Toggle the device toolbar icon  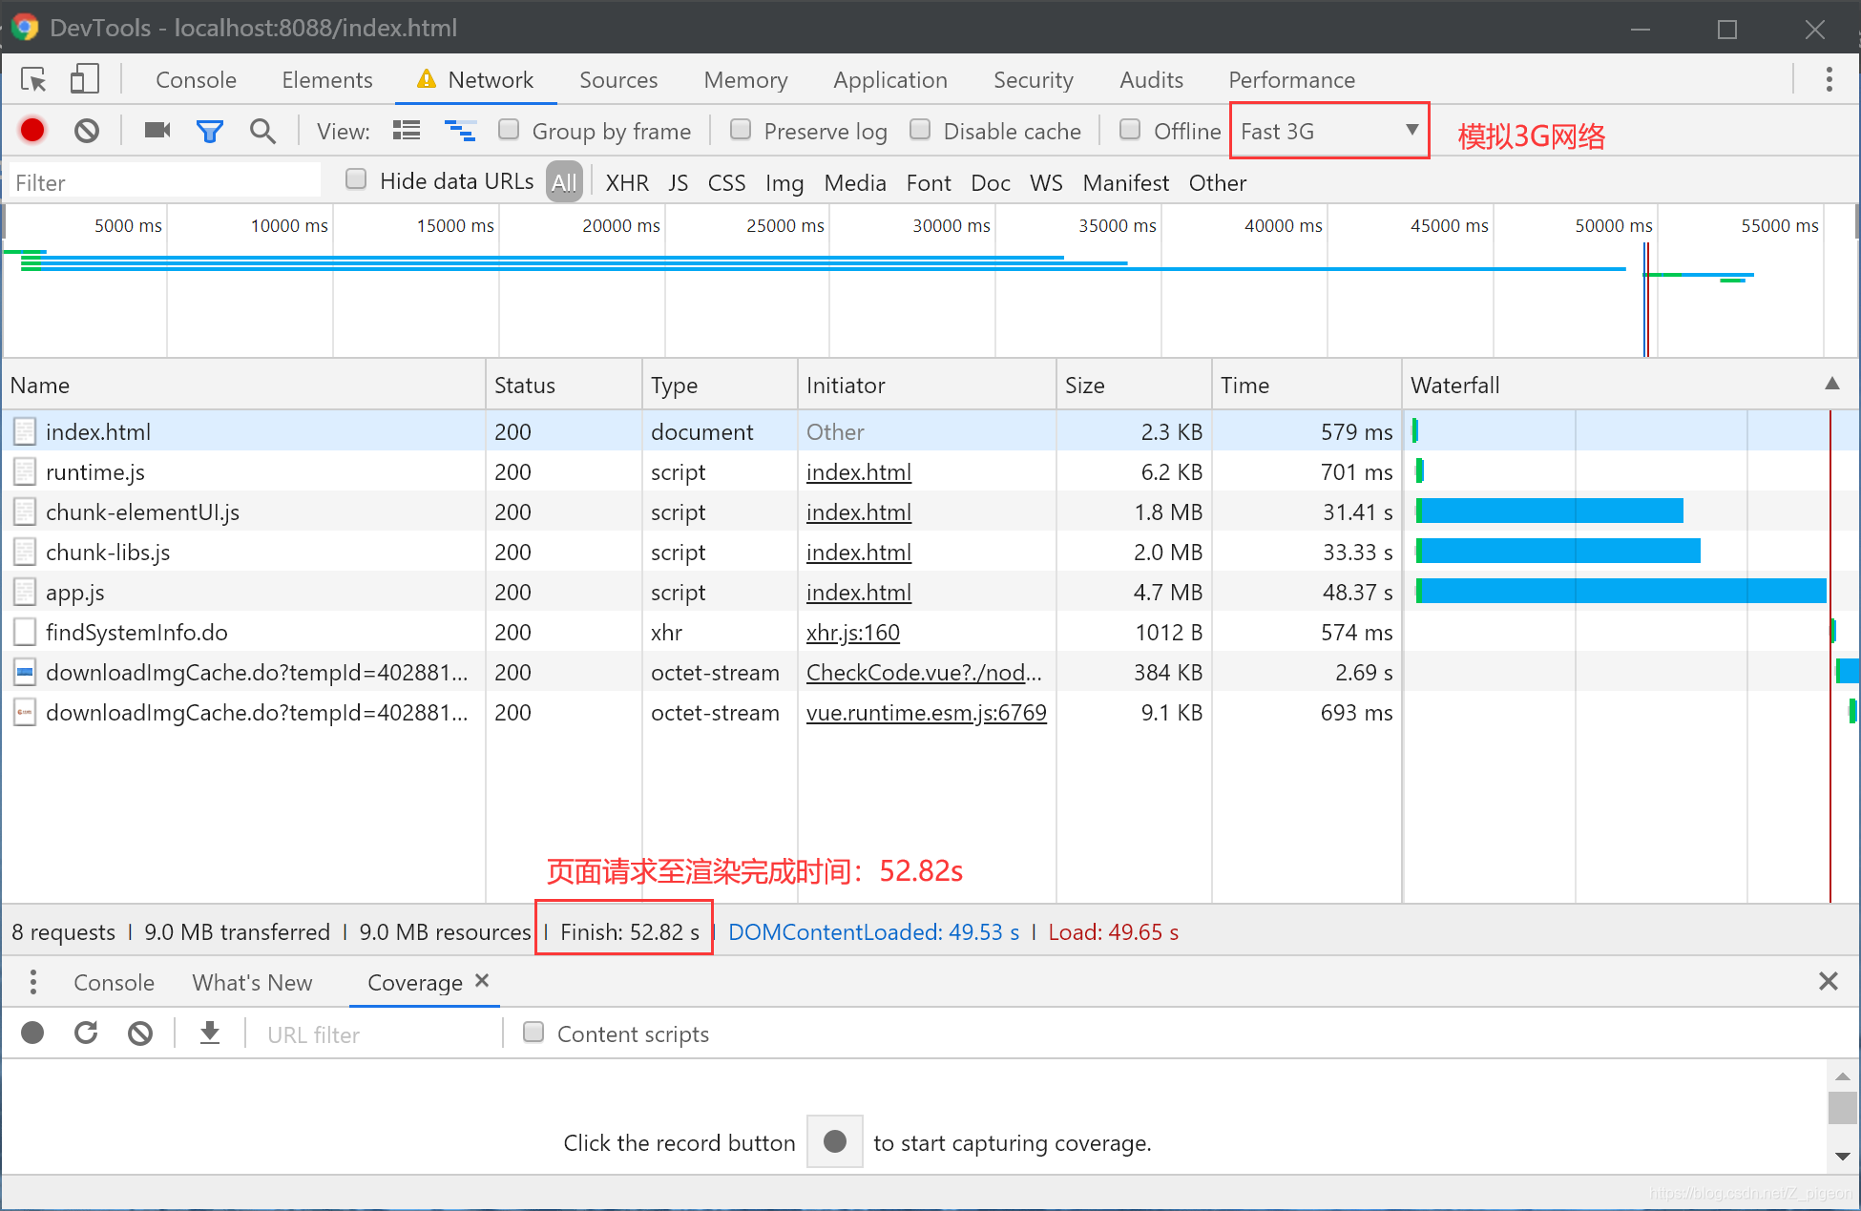coord(84,80)
